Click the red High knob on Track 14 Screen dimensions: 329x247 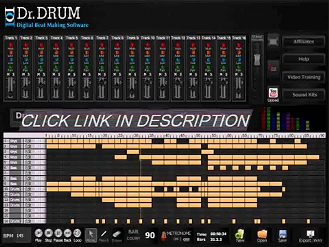tap(208, 45)
